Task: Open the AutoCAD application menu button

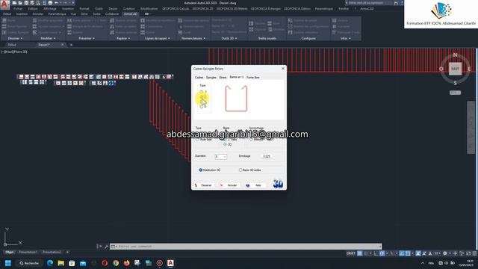Action: [x=4, y=4]
